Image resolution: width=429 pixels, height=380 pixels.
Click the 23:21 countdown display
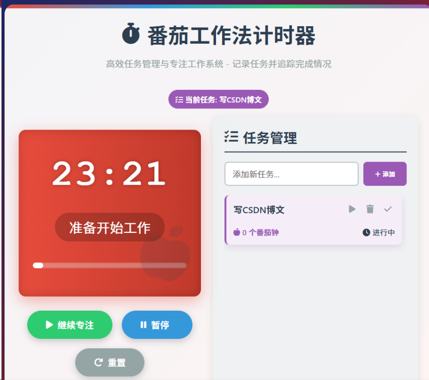tap(109, 173)
